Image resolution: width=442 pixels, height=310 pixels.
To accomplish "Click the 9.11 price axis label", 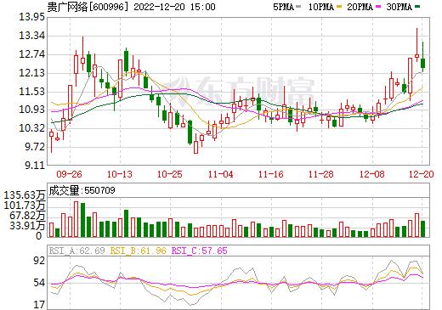I will click(x=35, y=166).
